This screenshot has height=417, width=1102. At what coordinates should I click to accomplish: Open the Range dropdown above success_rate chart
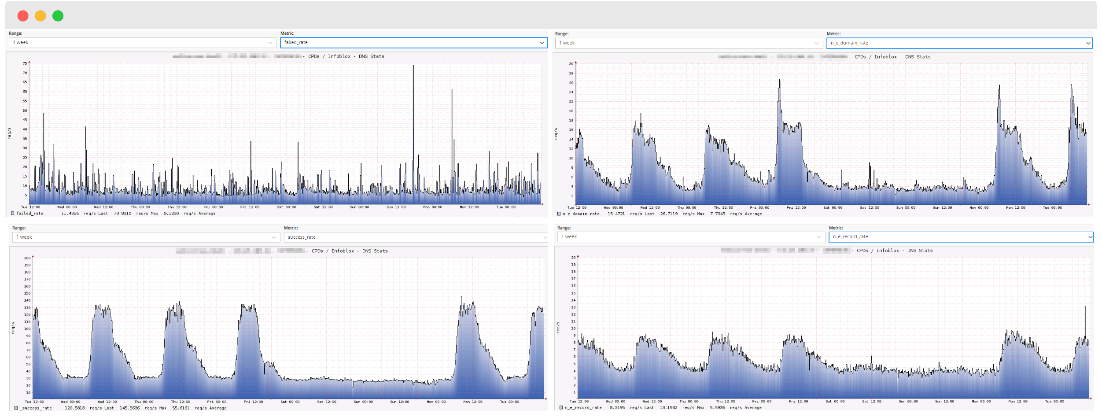[x=146, y=237]
